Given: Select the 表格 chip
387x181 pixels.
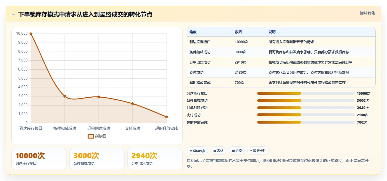Looking at the screenshot, I should 218,151.
